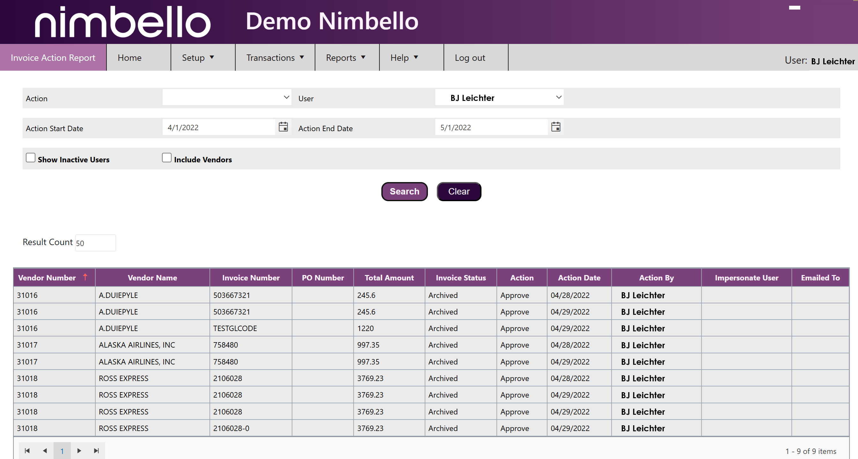
Task: Check the Include Vendors box
Action: (166, 158)
